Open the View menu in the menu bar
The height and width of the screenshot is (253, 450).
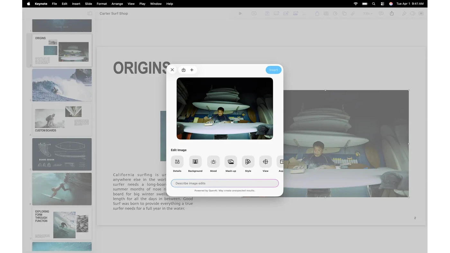tap(131, 4)
